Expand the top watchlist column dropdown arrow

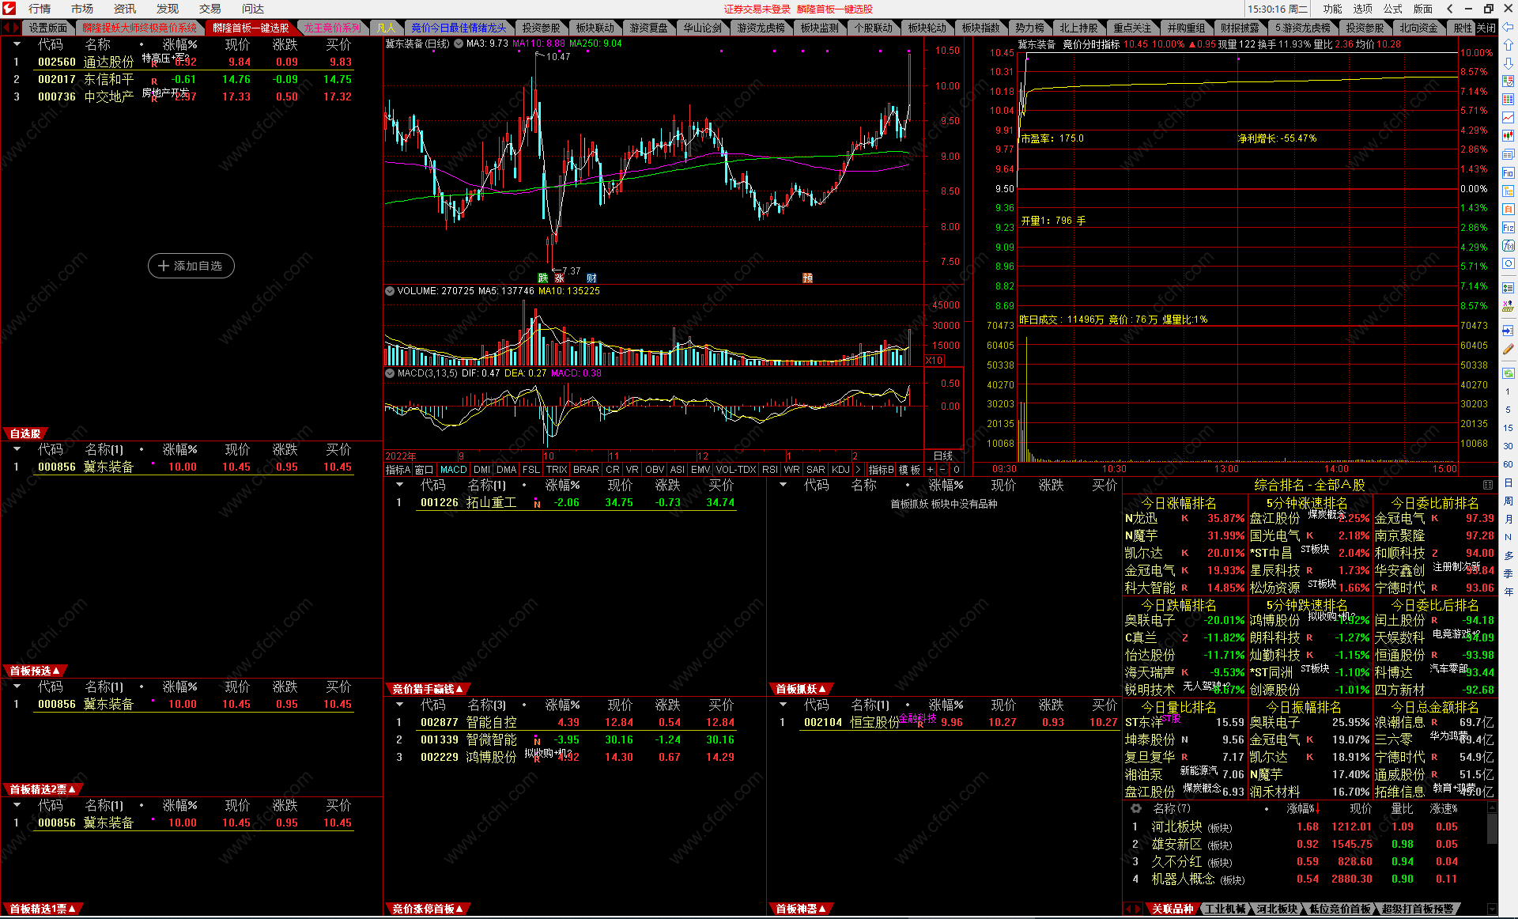pos(17,44)
